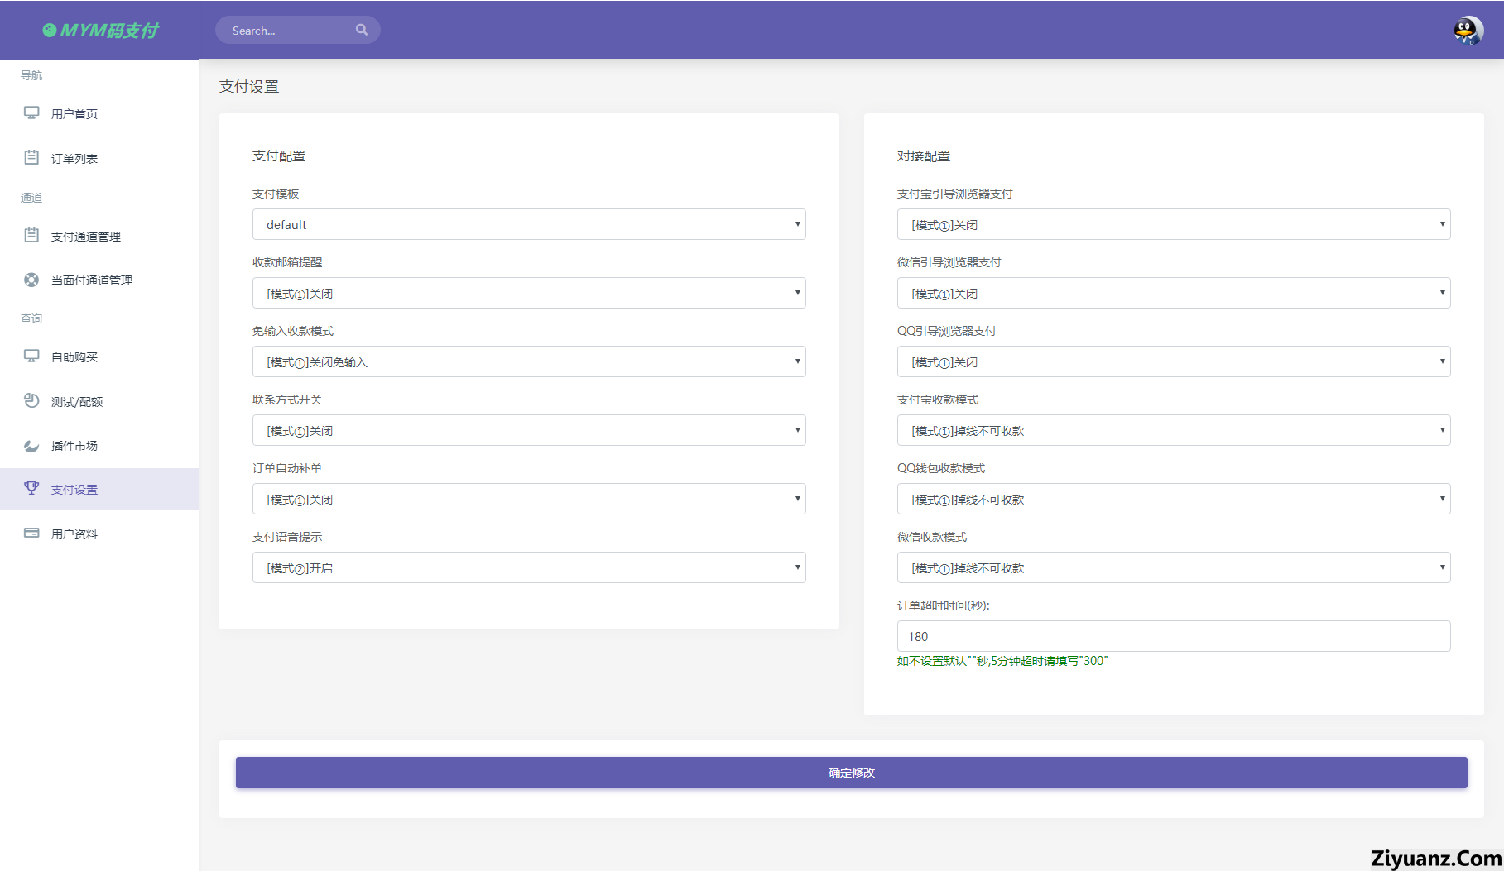Go to 自助购买 in the sidebar

(x=74, y=357)
